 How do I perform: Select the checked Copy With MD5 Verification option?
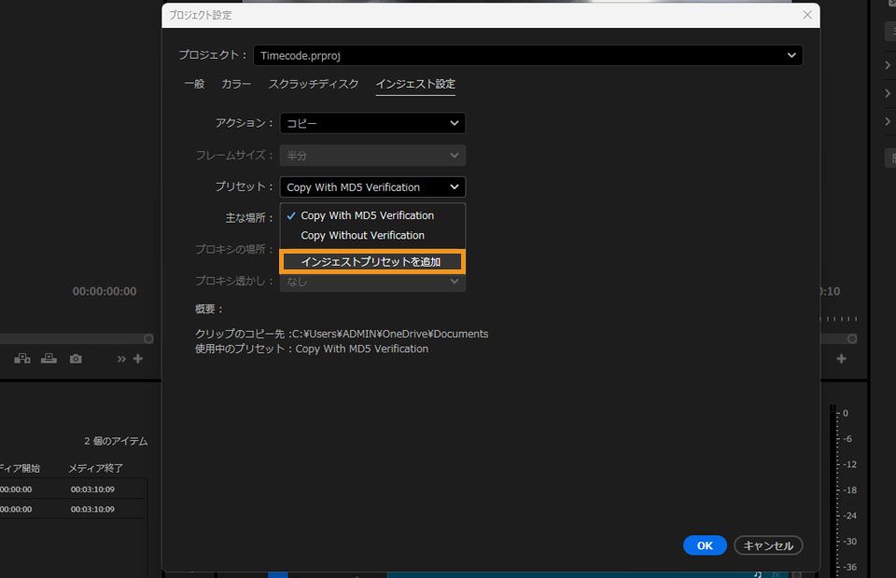point(368,215)
